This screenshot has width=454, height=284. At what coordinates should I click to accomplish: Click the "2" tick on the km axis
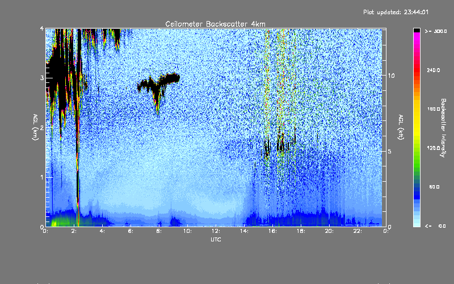(x=42, y=127)
